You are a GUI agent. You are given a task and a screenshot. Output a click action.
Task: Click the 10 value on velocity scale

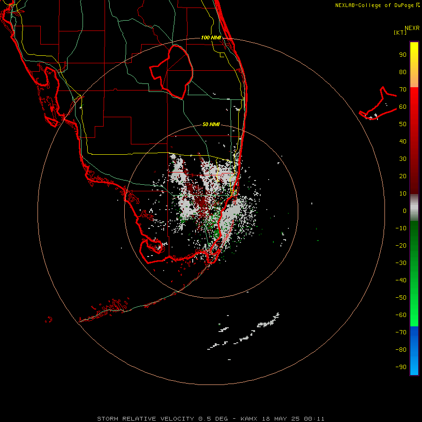tap(403, 194)
